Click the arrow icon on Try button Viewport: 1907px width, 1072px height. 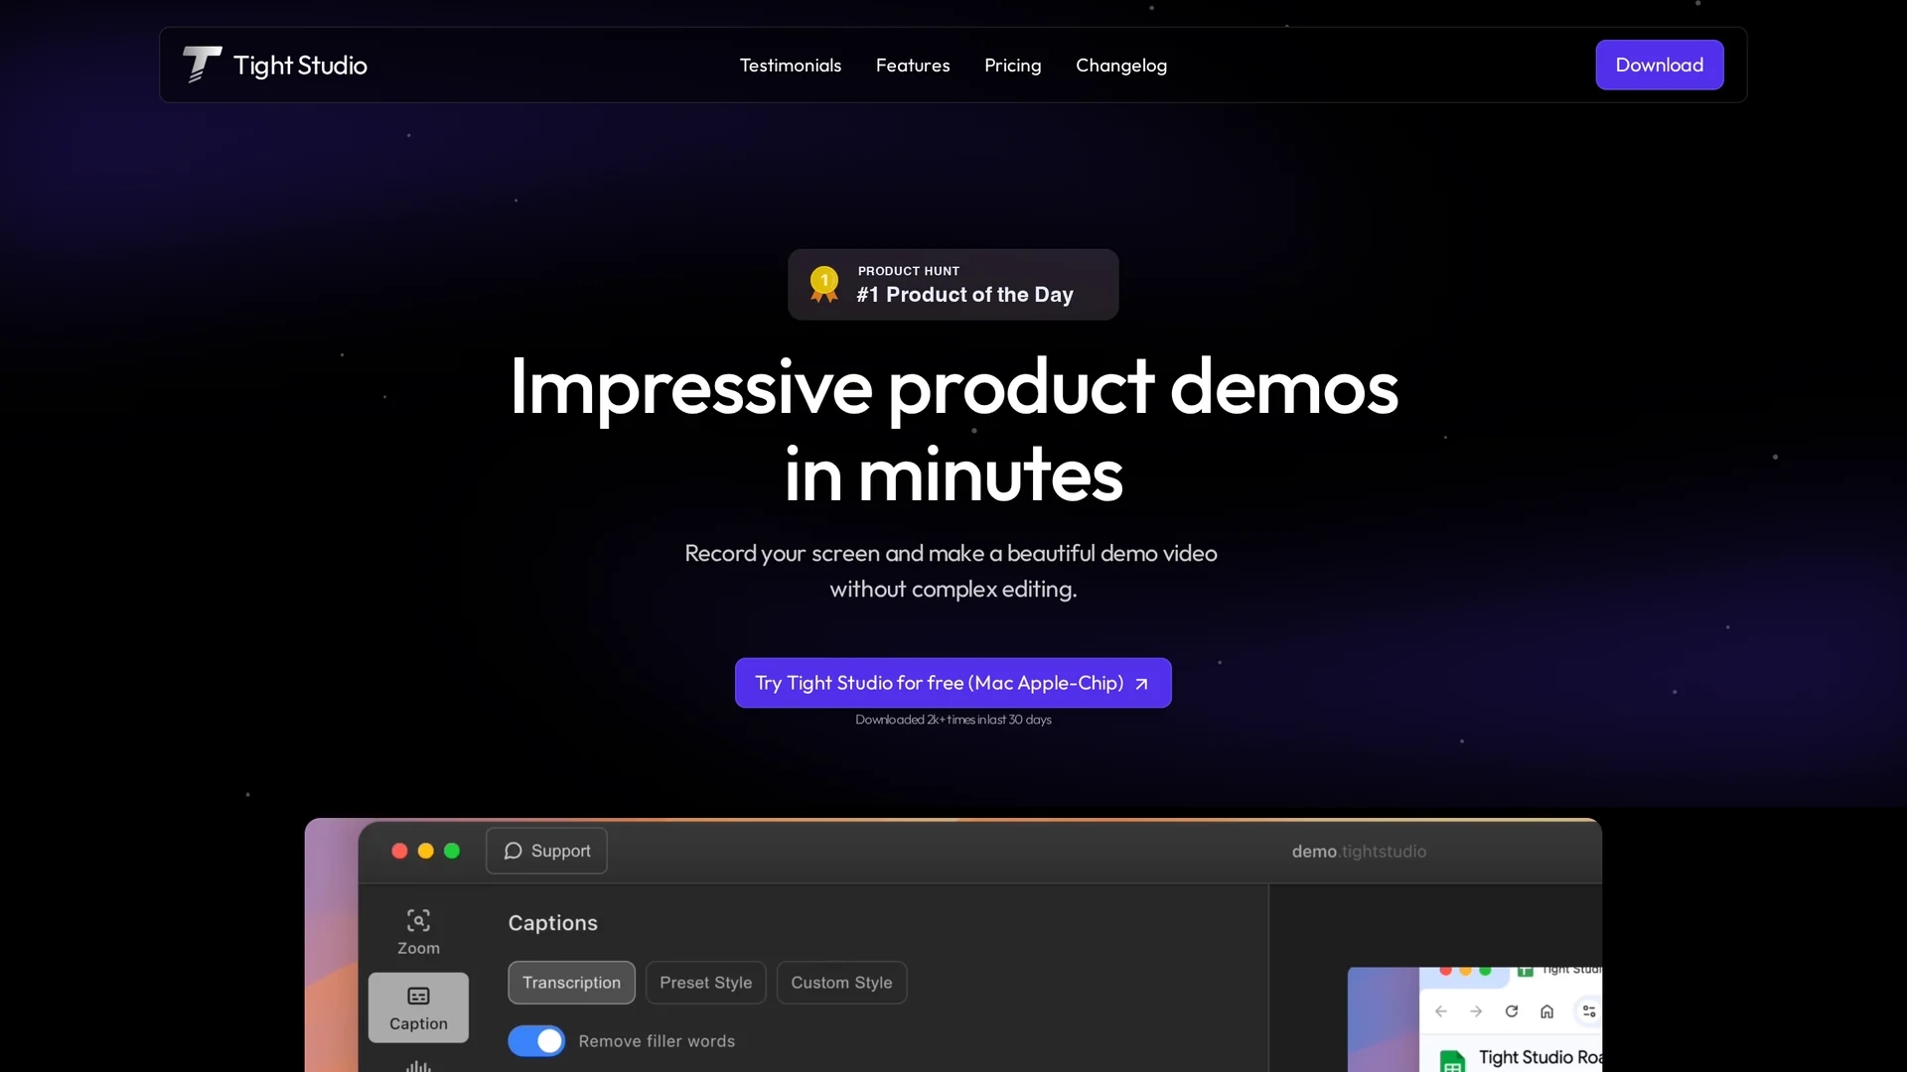[x=1141, y=684]
